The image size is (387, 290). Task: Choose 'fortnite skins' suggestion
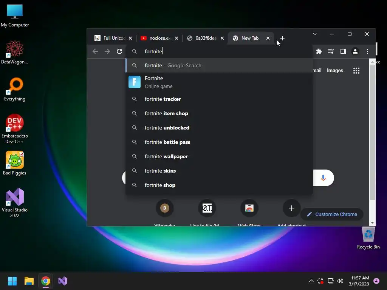[219, 171]
